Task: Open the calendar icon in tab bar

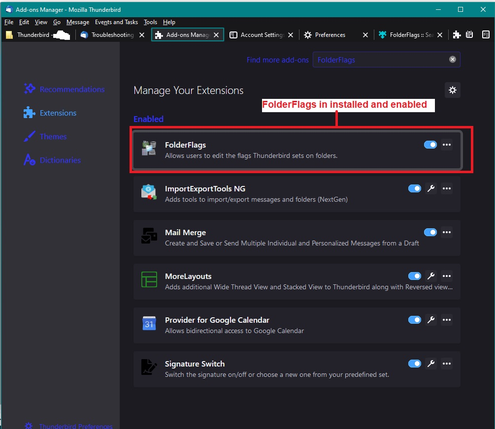Action: click(469, 35)
